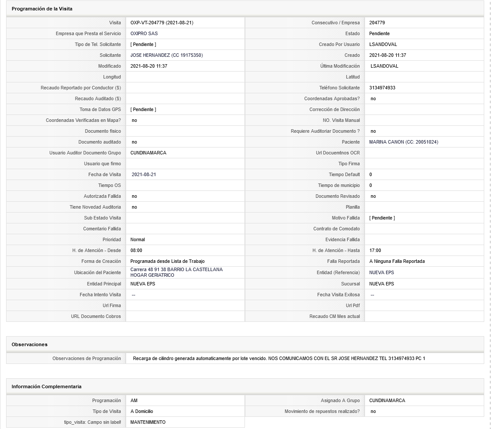The image size is (502, 429).
Task: Click Tiempo Default value 0
Action: (371, 175)
